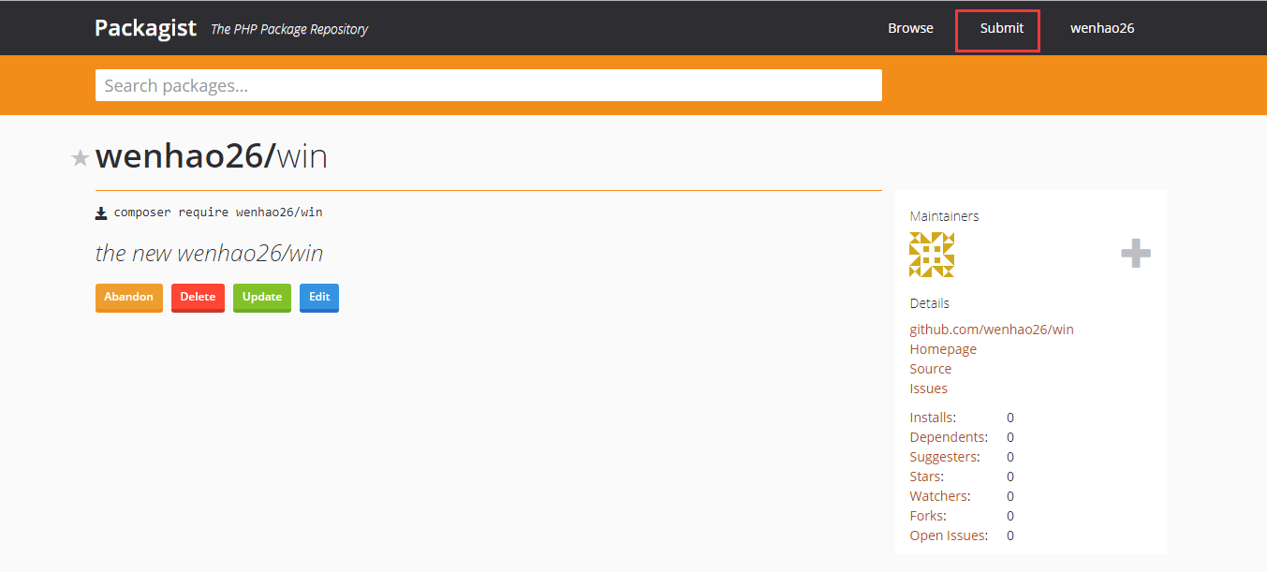
Task: Go to the Browse page
Action: (910, 28)
